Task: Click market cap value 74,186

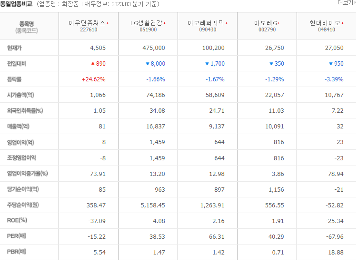Action: click(156, 95)
